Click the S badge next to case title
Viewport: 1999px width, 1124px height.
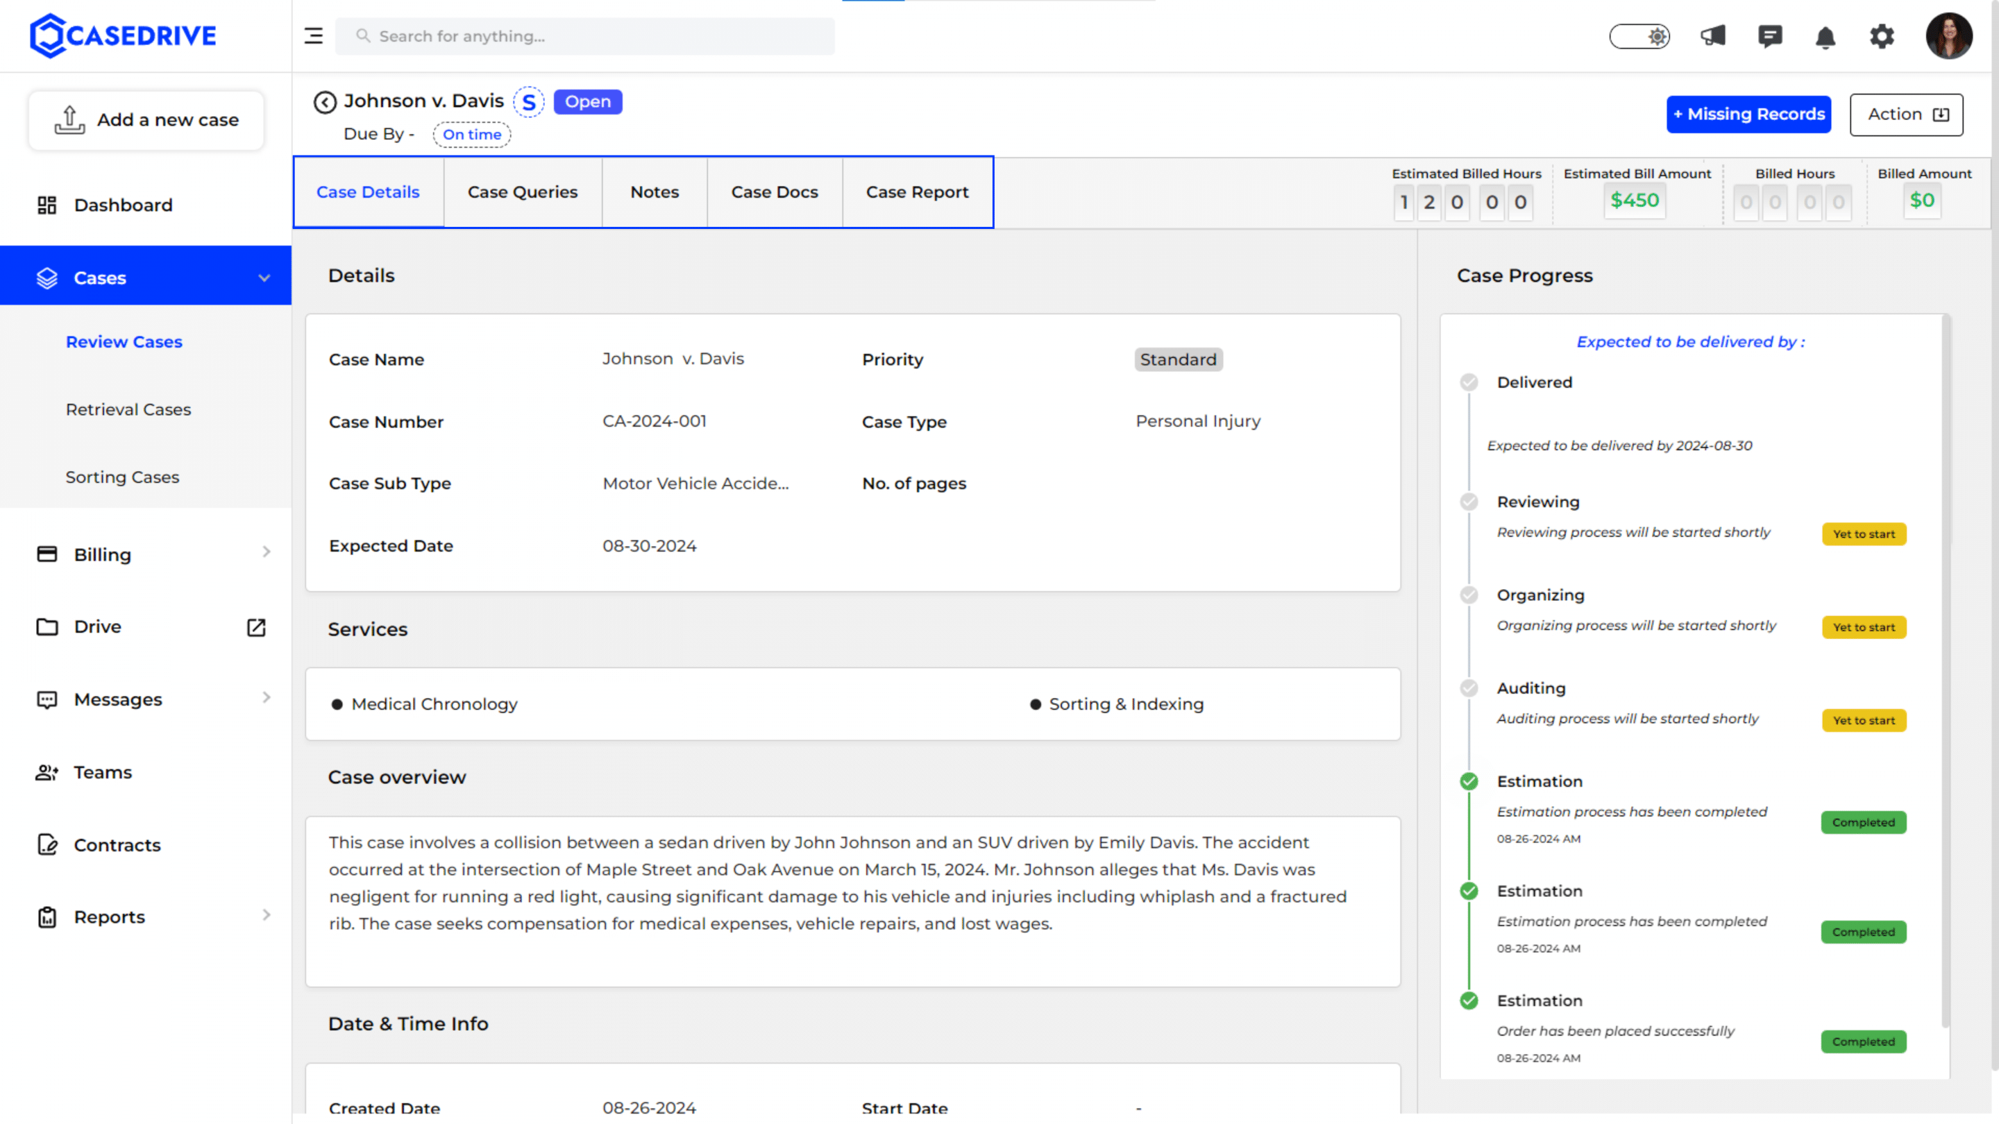coord(528,101)
